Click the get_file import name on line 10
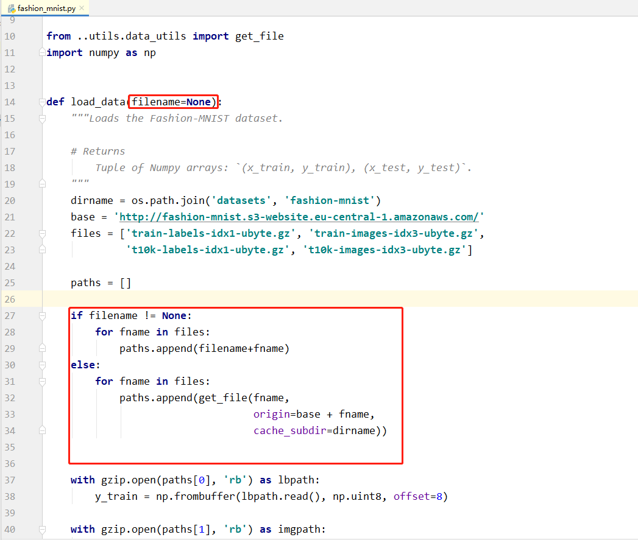 (x=259, y=36)
